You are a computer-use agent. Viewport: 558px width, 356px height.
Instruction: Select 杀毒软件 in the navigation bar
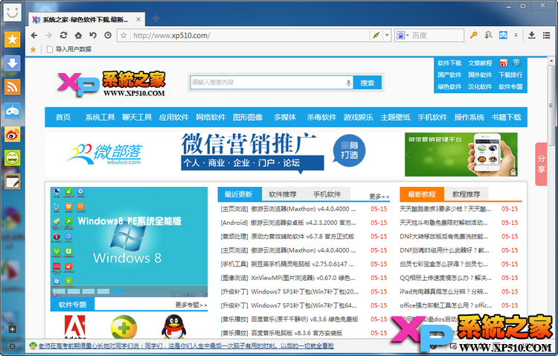coord(321,117)
